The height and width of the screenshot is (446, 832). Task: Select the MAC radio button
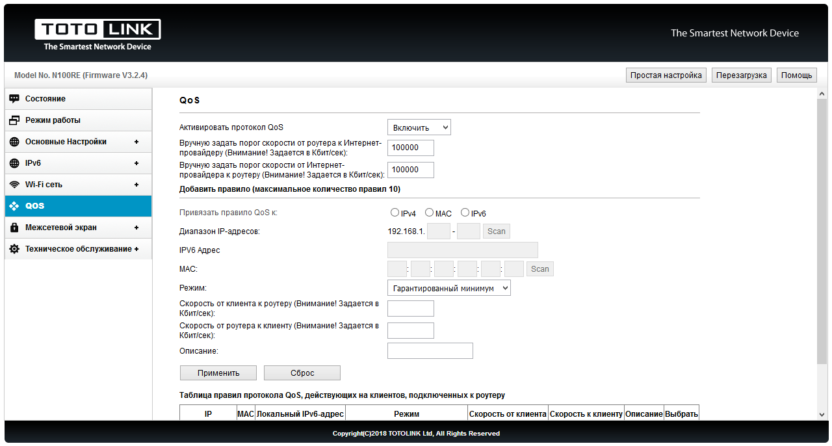[x=429, y=213]
